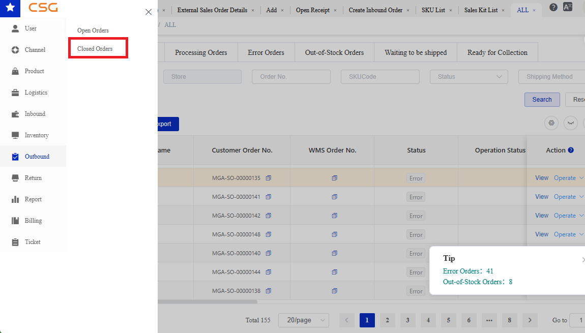Click the User person icon

pyautogui.click(x=15, y=28)
